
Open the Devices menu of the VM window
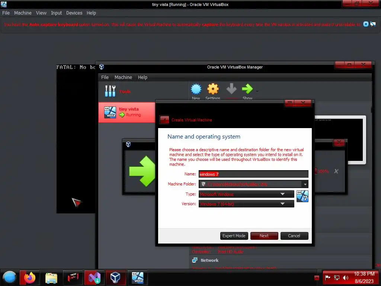click(74, 13)
